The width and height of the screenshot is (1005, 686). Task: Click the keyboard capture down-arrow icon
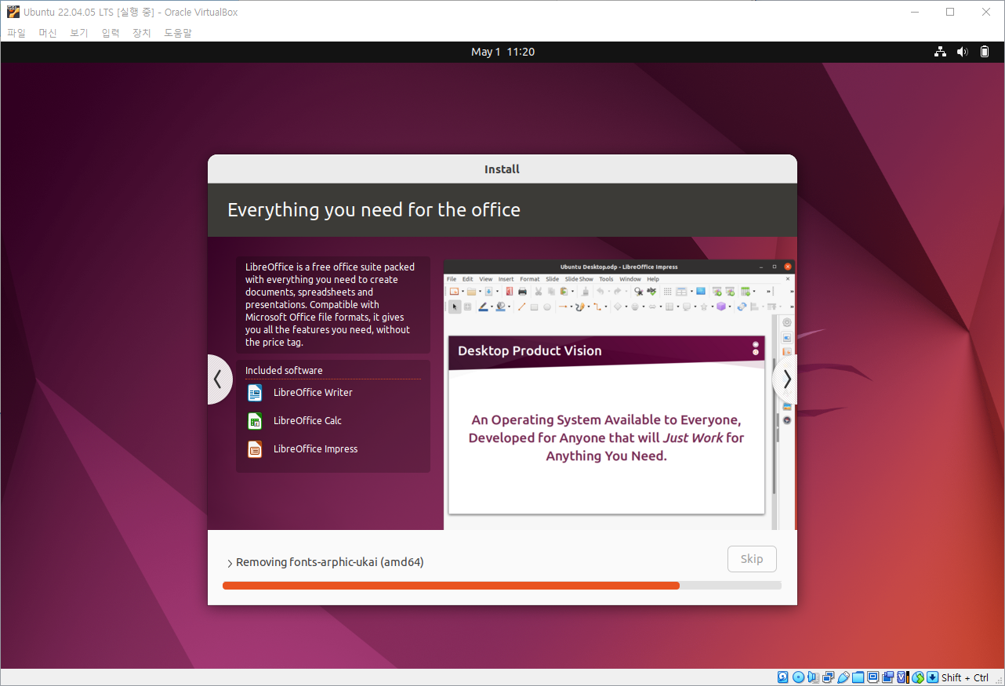[933, 677]
